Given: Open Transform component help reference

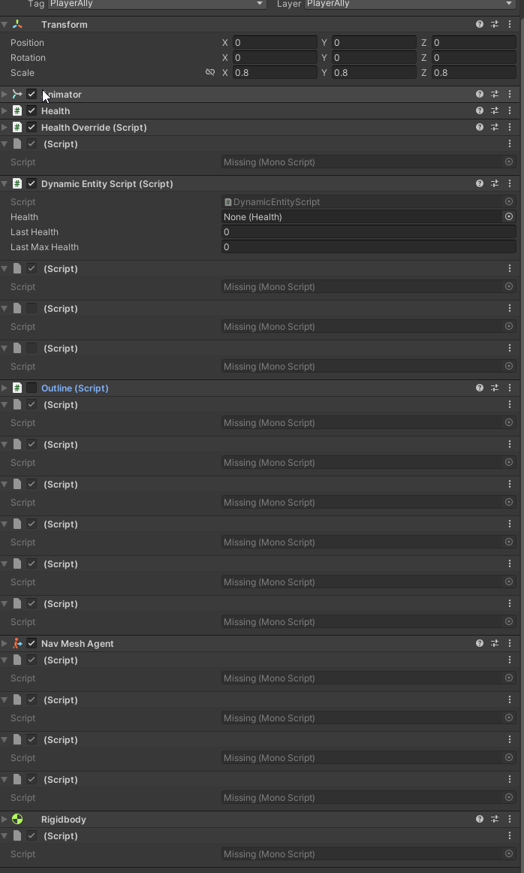Looking at the screenshot, I should point(480,25).
